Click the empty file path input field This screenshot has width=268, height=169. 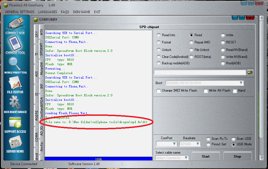pyautogui.click(x=200, y=72)
